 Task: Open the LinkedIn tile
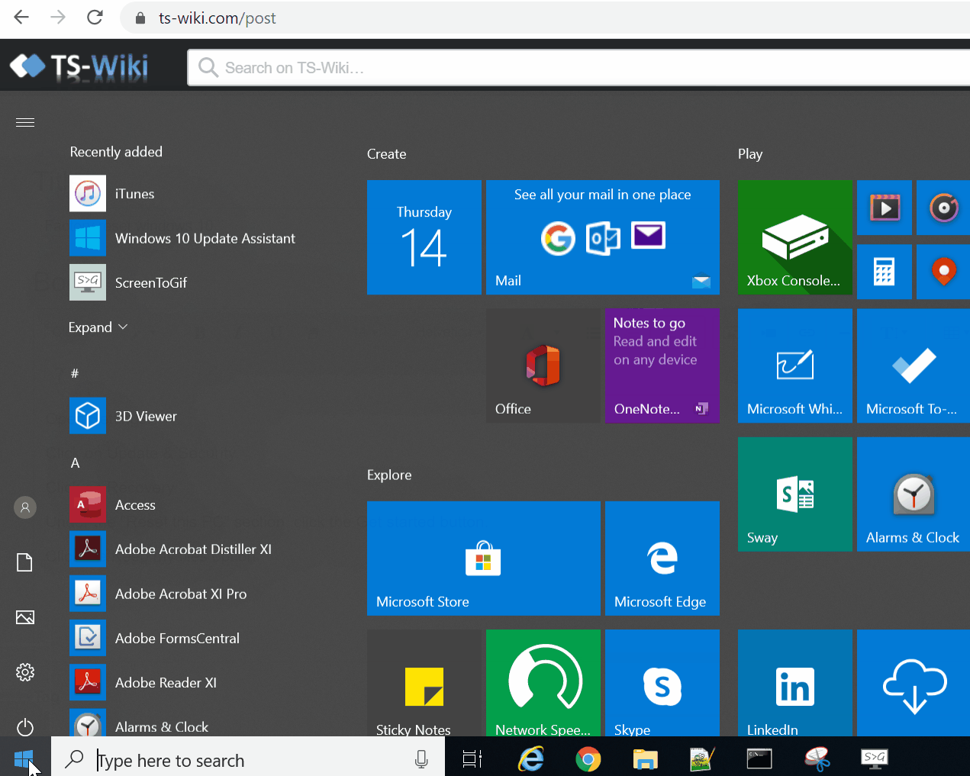(795, 683)
